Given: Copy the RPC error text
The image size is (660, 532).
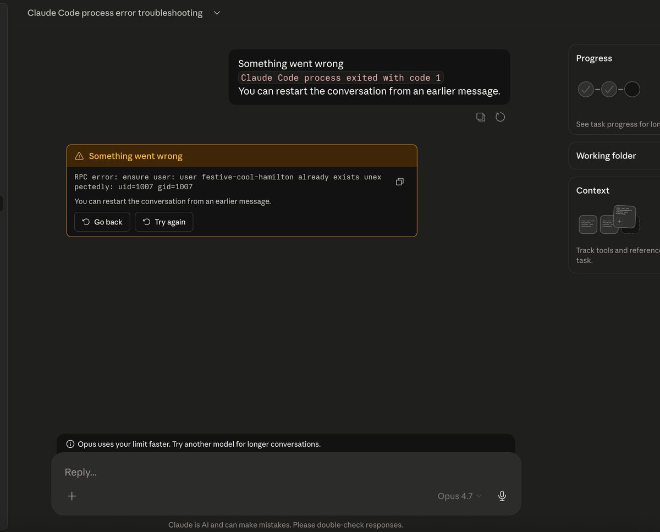Looking at the screenshot, I should 400,182.
